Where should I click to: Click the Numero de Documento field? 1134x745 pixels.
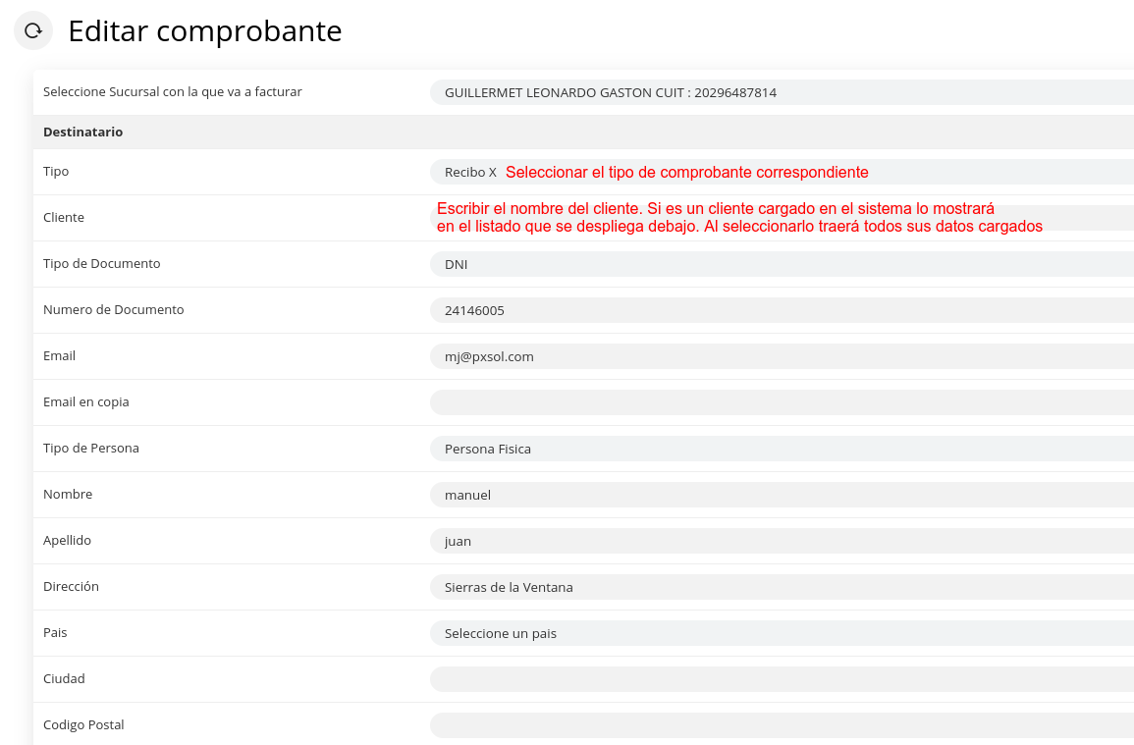click(781, 310)
